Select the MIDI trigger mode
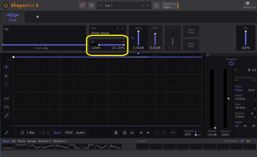The image size is (257, 157). [x=69, y=133]
